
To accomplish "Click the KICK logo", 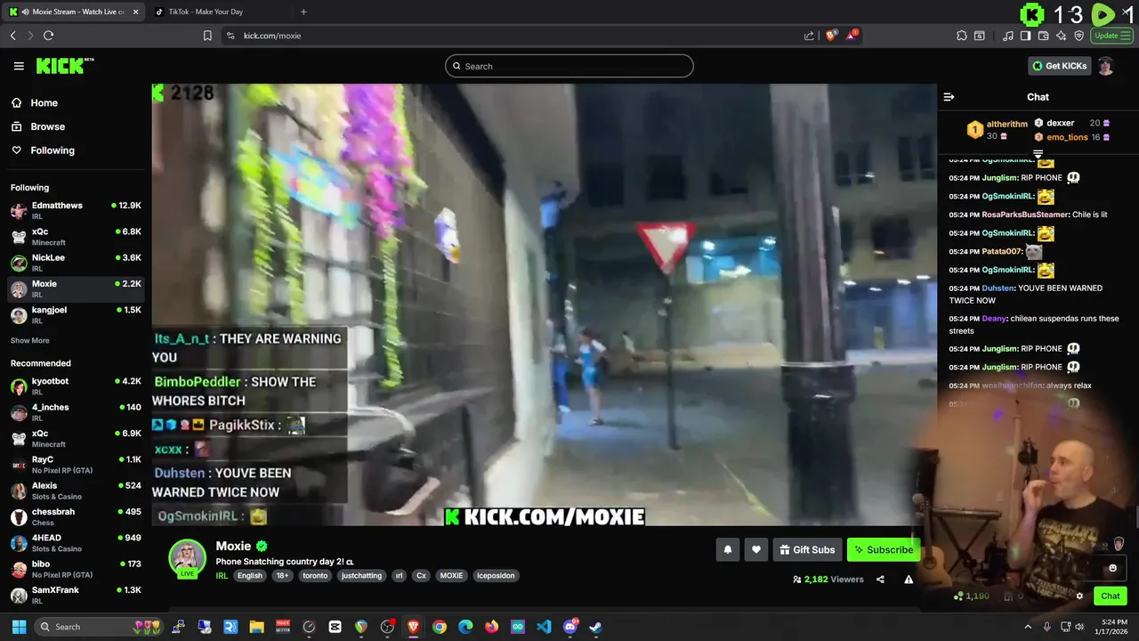I will point(64,66).
